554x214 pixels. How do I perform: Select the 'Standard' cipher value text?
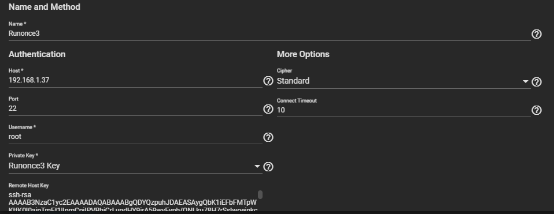pyautogui.click(x=293, y=81)
